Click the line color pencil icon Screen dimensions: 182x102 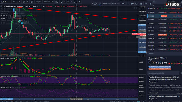pyautogui.click(x=100, y=4)
